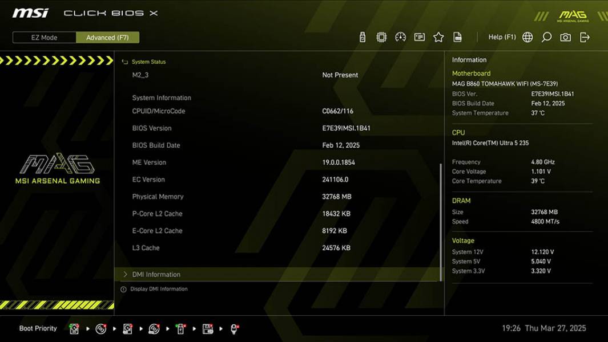Click the exit door-arrow icon
608x342 pixels.
585,37
